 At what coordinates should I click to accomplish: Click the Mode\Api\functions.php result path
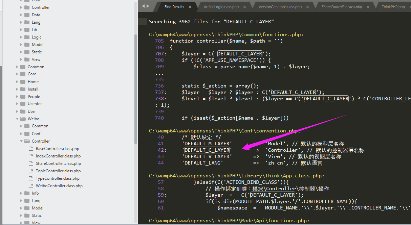(x=229, y=221)
